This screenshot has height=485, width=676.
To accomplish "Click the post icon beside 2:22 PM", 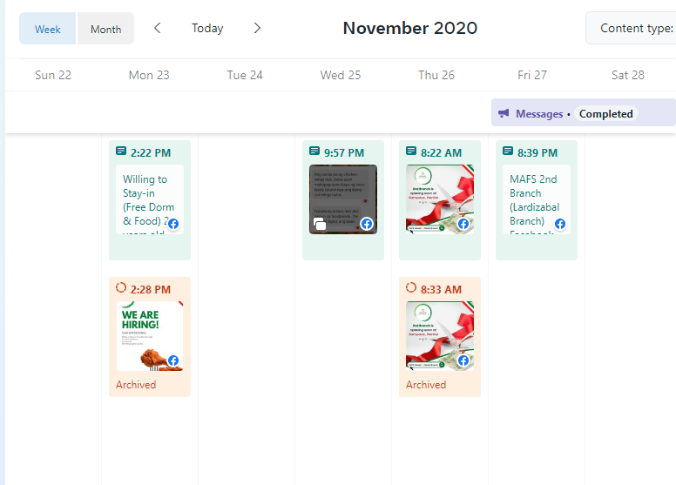I will [x=121, y=152].
